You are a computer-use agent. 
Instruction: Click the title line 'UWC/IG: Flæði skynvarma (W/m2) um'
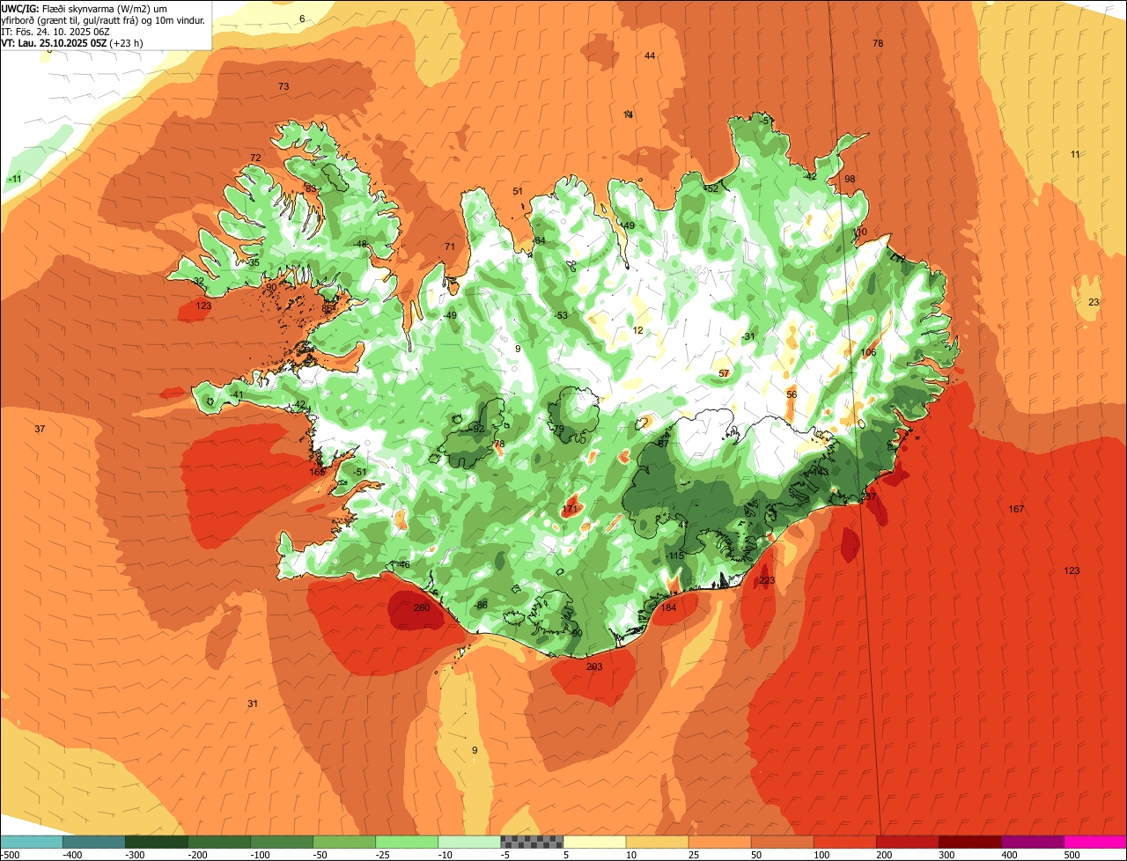pyautogui.click(x=85, y=8)
